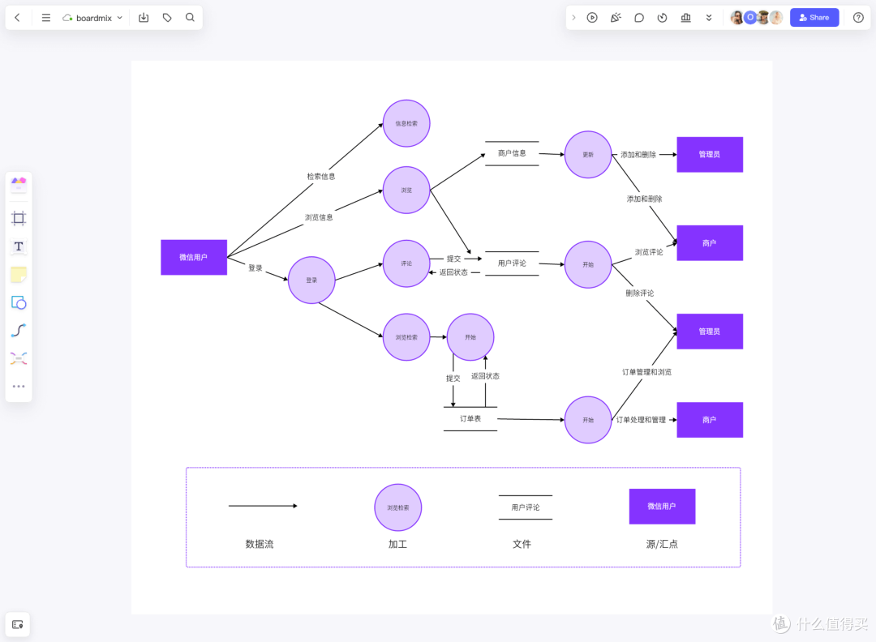Open the minimap icon at bottom left
This screenshot has height=642, width=876.
pos(18,625)
